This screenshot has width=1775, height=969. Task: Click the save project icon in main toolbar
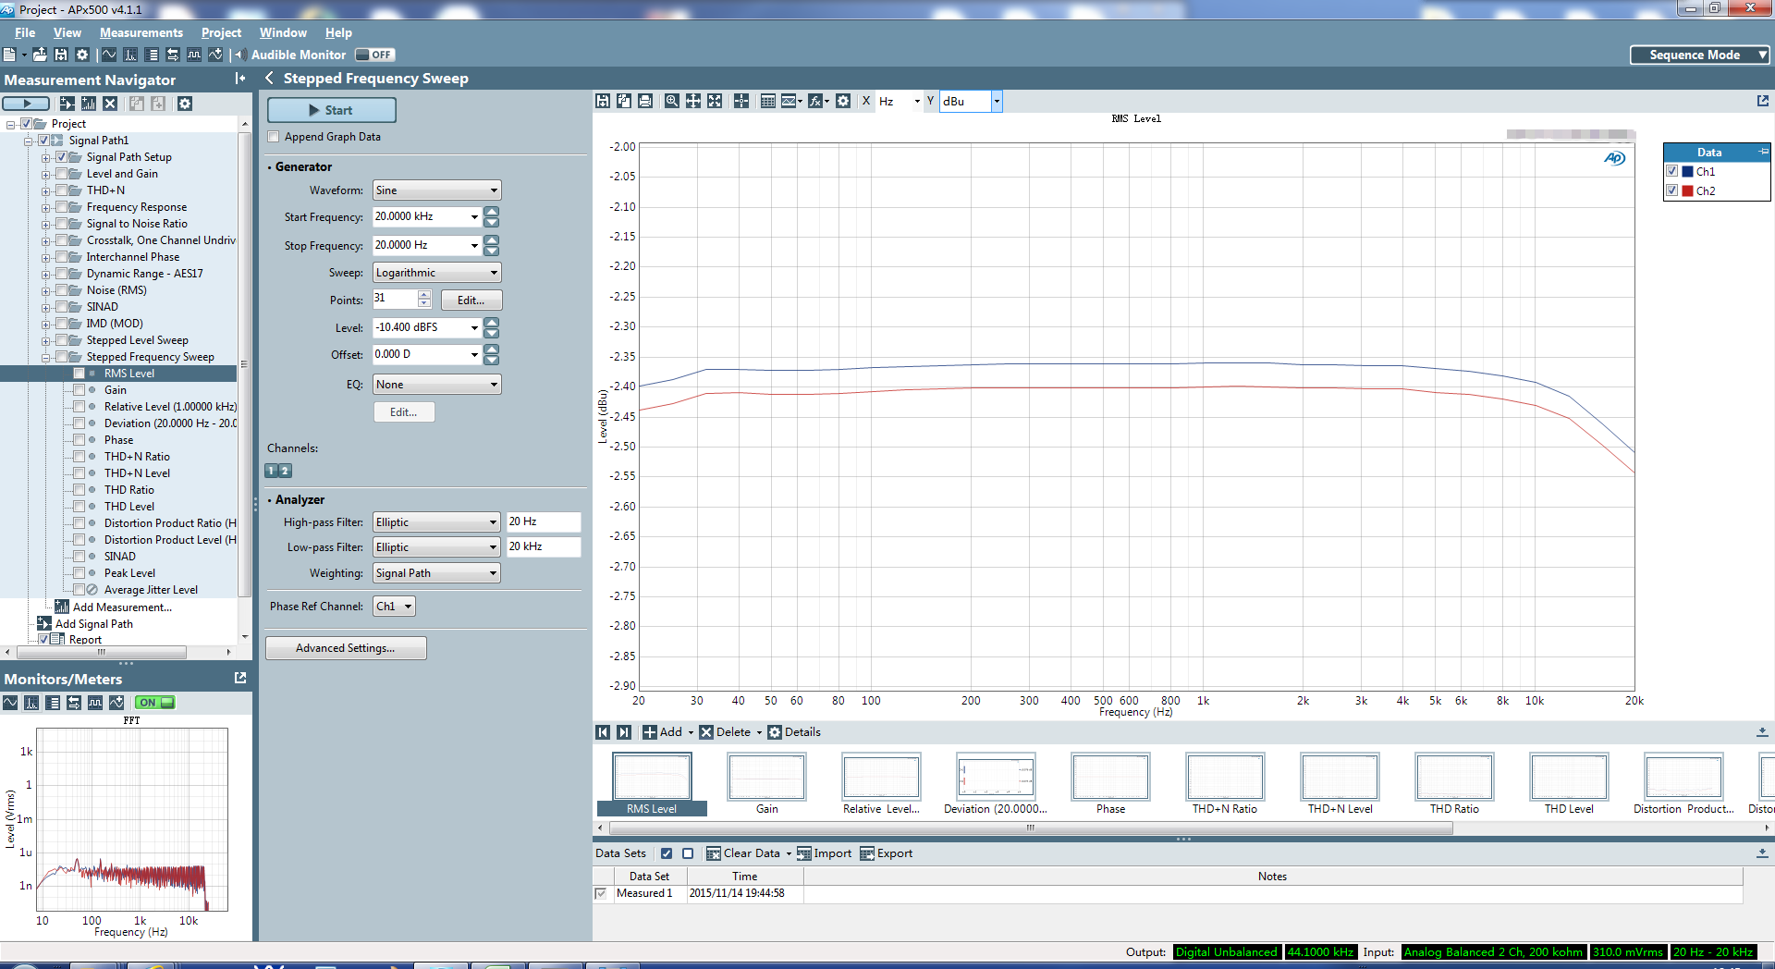61,55
